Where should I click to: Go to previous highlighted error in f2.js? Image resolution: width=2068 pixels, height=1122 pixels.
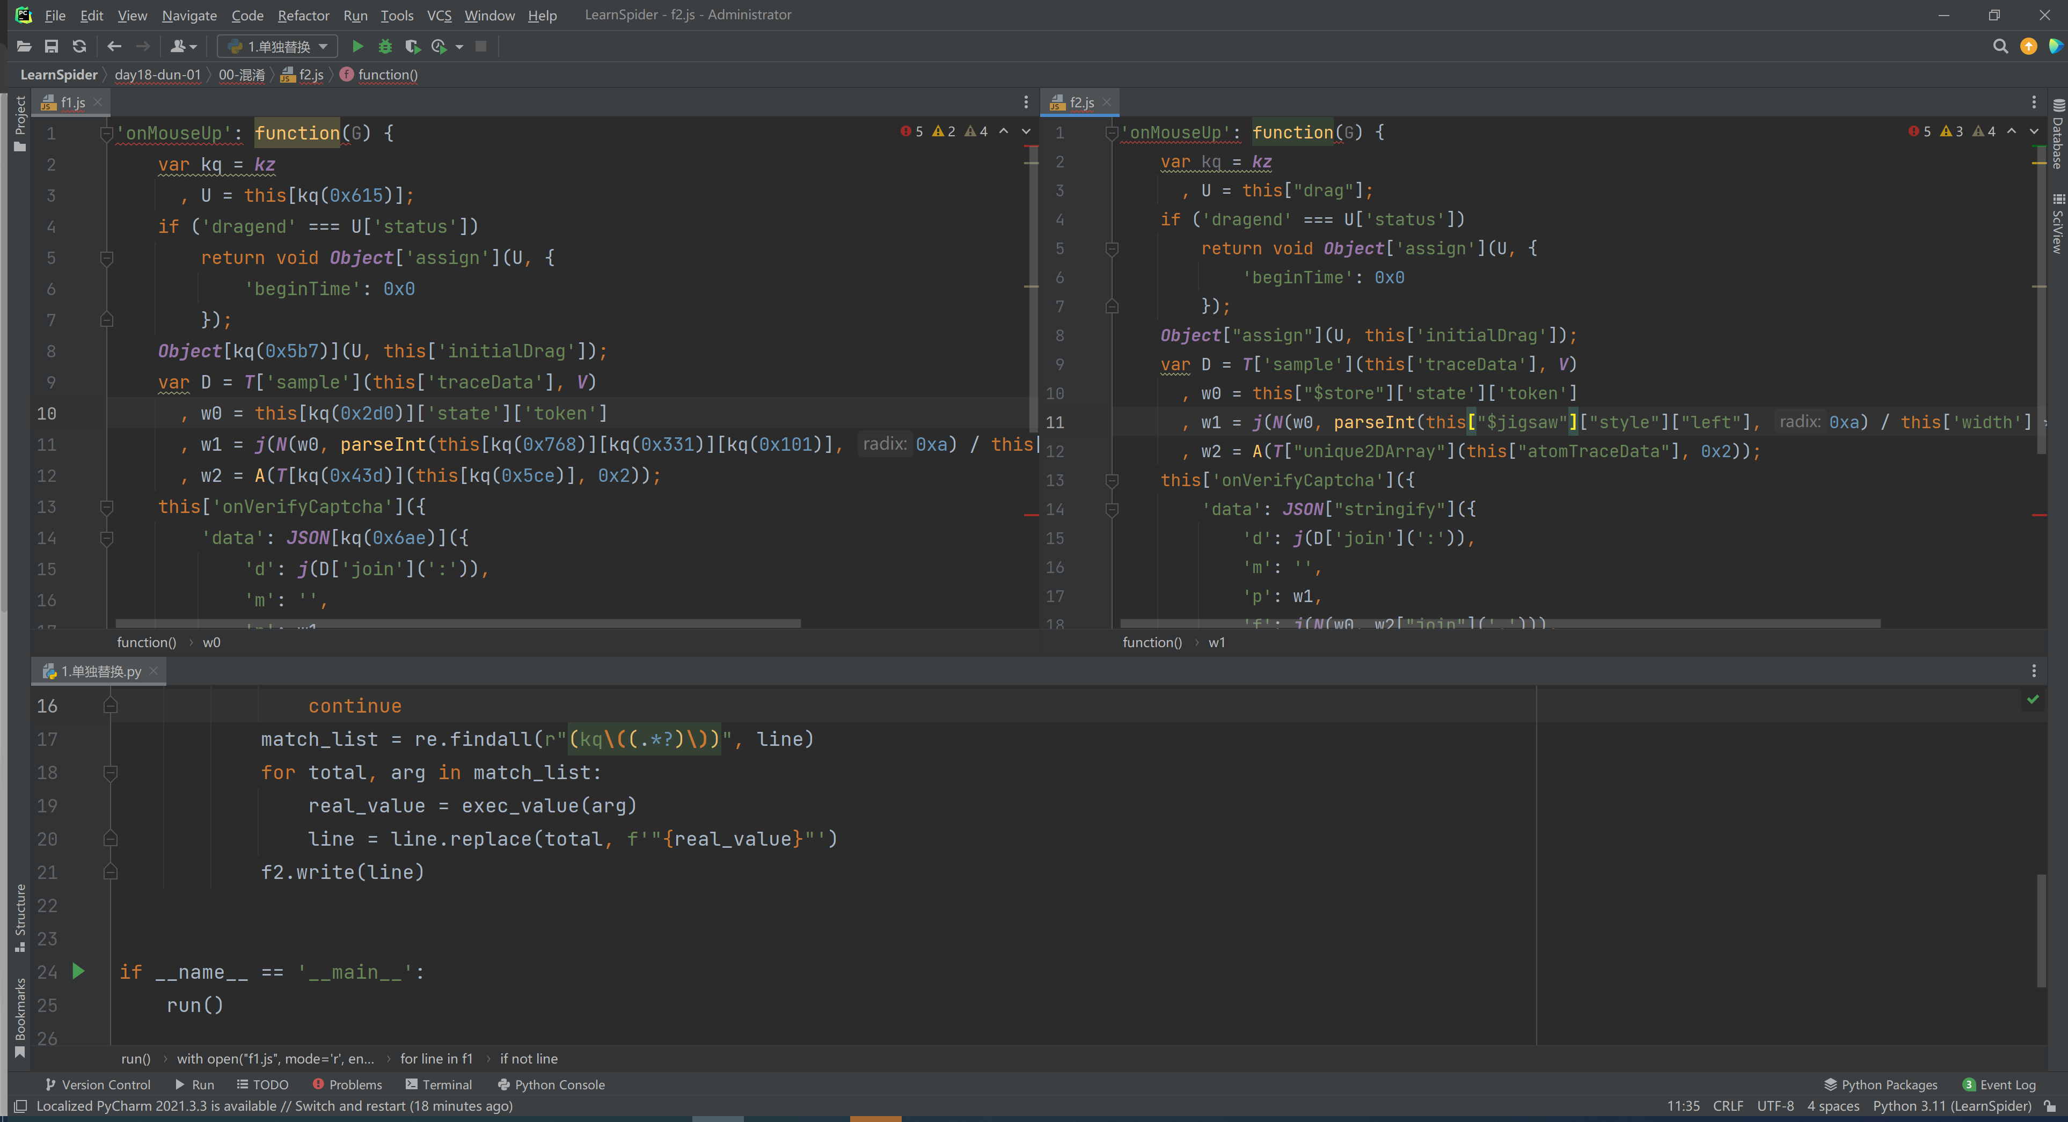(2012, 131)
